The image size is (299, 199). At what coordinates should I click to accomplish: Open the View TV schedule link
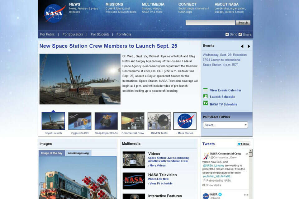pos(161,183)
